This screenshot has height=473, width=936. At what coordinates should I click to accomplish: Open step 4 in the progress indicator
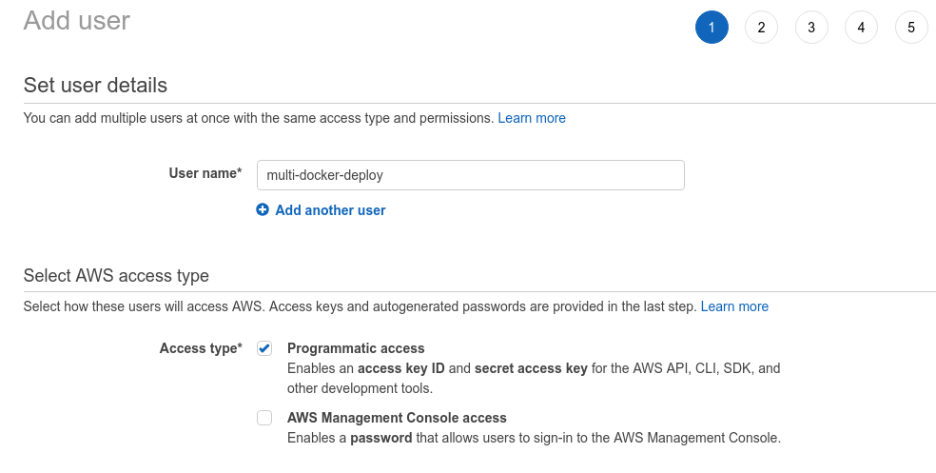pos(861,27)
